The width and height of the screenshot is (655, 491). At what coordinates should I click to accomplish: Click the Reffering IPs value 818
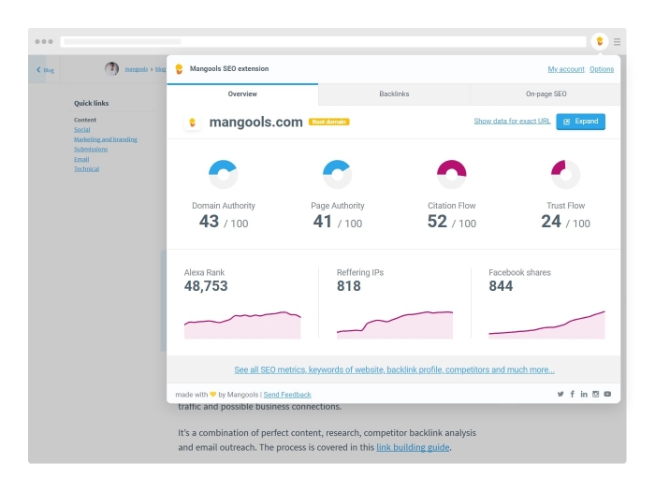click(349, 286)
